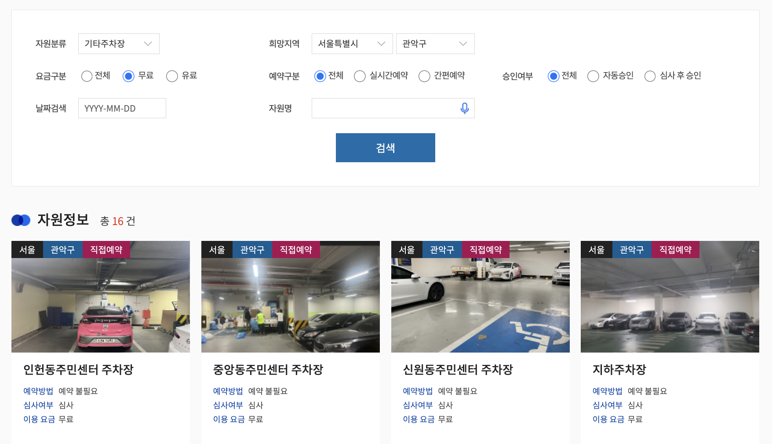Select 유료 fee radio button
772x444 pixels.
coord(172,76)
